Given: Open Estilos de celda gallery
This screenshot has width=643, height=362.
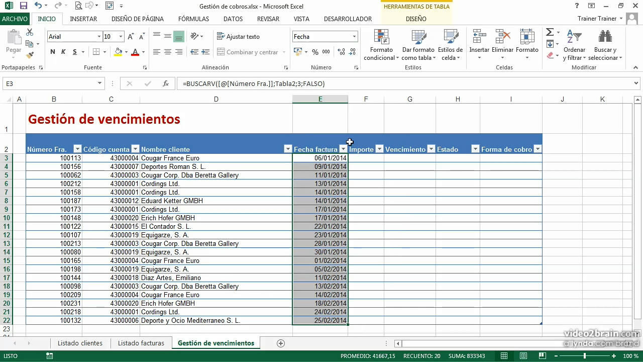Looking at the screenshot, I should (x=450, y=45).
